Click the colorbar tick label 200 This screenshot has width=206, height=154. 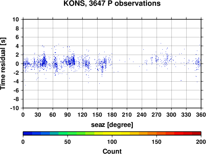pyautogui.click(x=201, y=142)
